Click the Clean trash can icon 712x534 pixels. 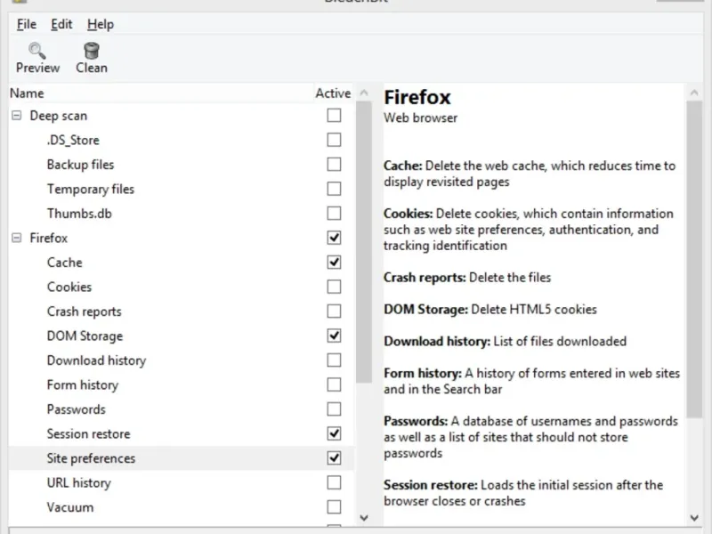(92, 51)
